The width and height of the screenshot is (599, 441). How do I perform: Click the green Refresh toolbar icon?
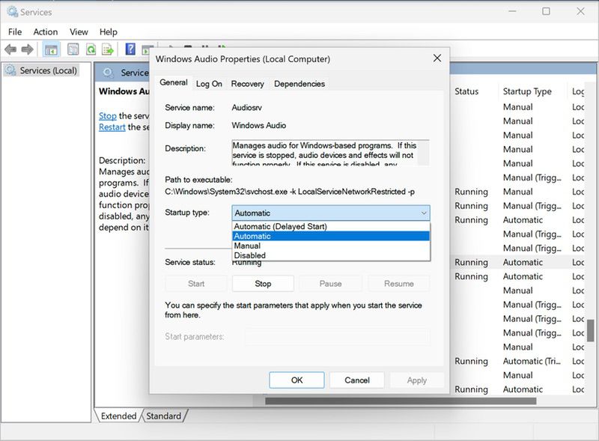tap(91, 49)
